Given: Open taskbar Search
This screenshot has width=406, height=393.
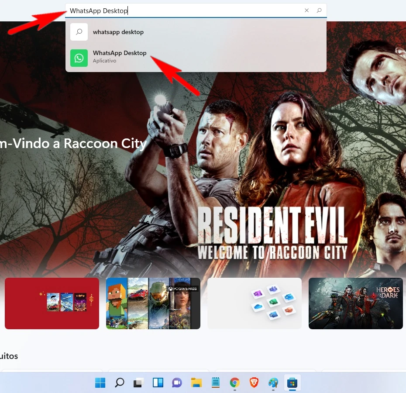Looking at the screenshot, I should pyautogui.click(x=119, y=383).
